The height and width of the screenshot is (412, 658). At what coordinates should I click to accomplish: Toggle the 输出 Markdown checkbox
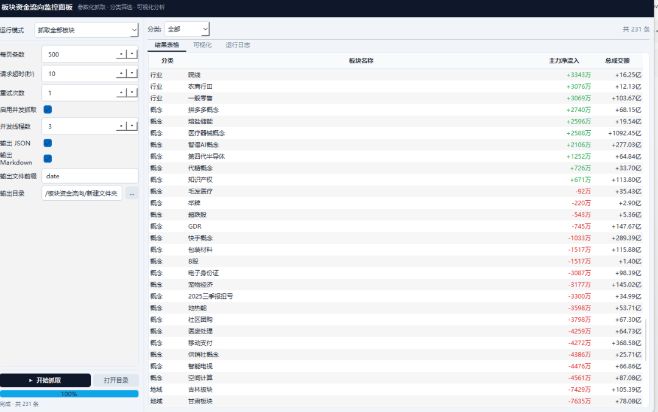point(47,158)
